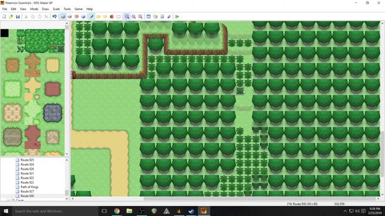Open project using the folder toolbar icon
Screen dimensions: 385x216
click(11, 17)
